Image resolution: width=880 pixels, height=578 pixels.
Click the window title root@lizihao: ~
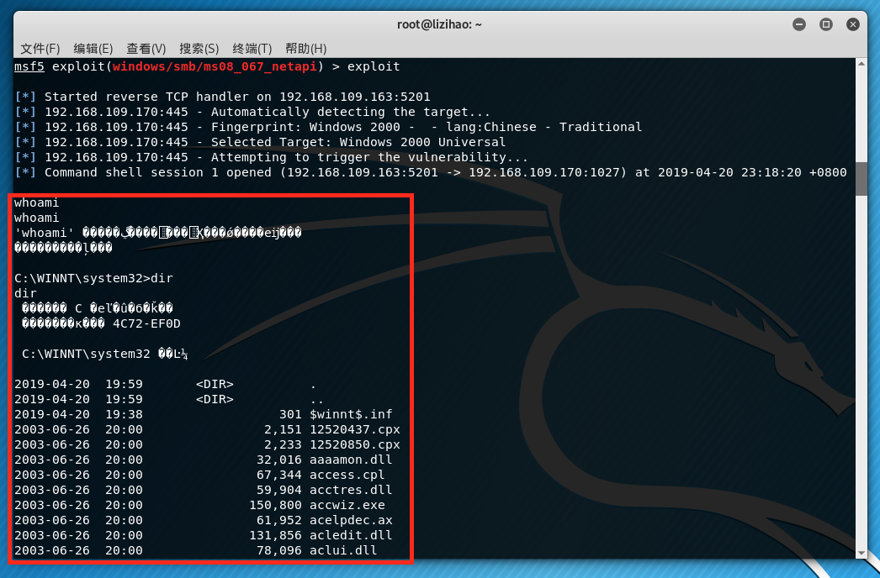[439, 24]
